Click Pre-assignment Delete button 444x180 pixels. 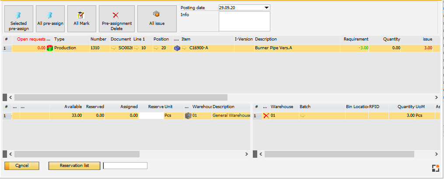[116, 19]
